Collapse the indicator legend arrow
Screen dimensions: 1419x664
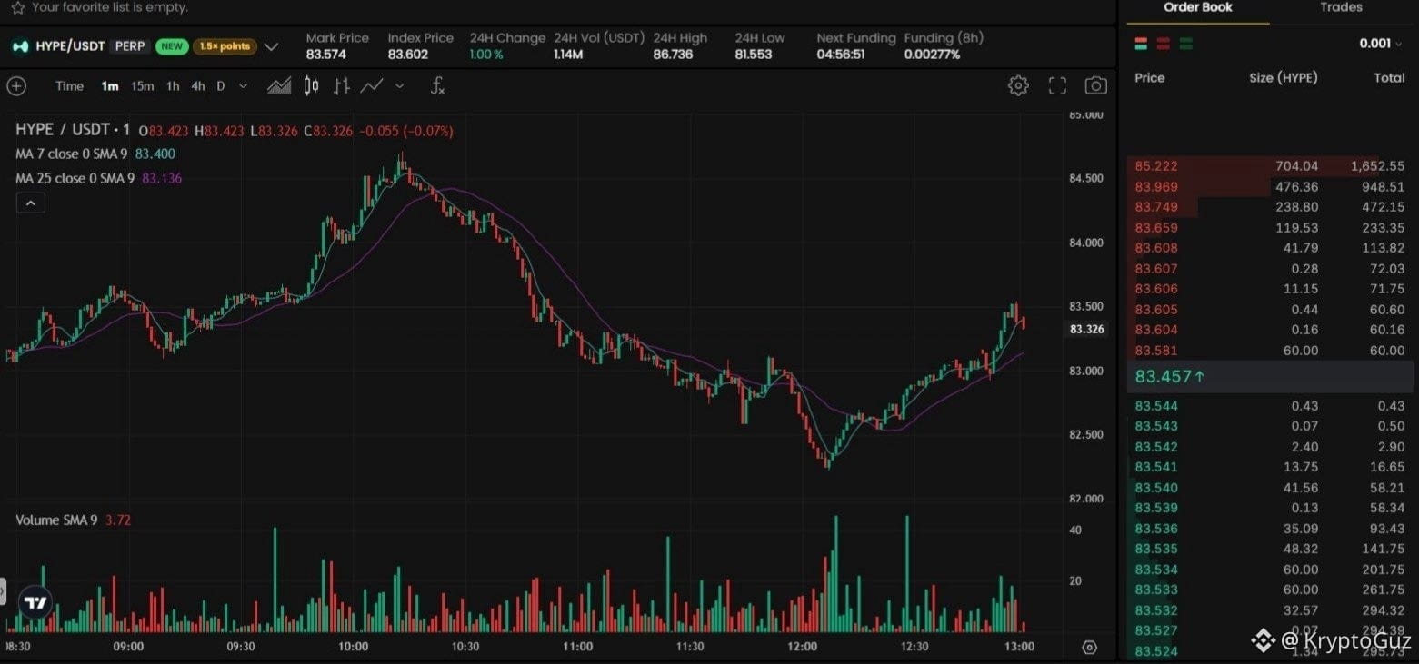30,203
